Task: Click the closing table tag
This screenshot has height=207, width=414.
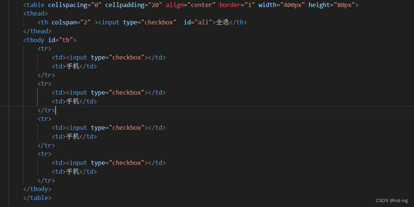Action: 37,198
